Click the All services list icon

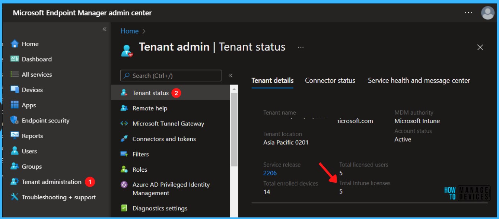tap(15, 74)
